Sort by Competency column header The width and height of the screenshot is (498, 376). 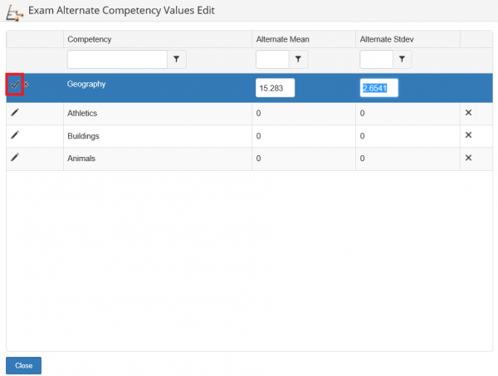[90, 39]
